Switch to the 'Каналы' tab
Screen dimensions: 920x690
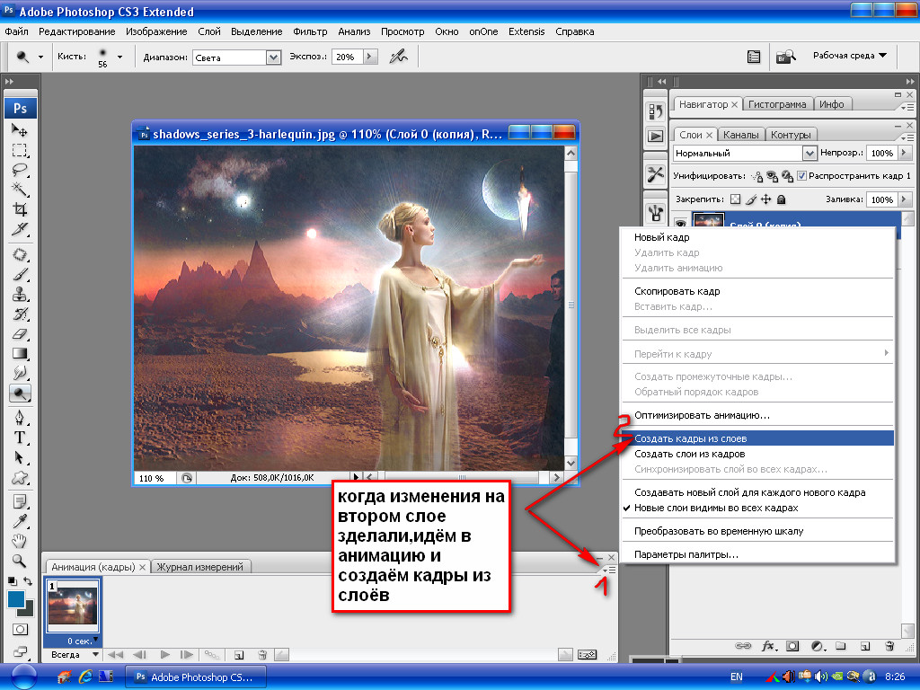click(x=740, y=135)
